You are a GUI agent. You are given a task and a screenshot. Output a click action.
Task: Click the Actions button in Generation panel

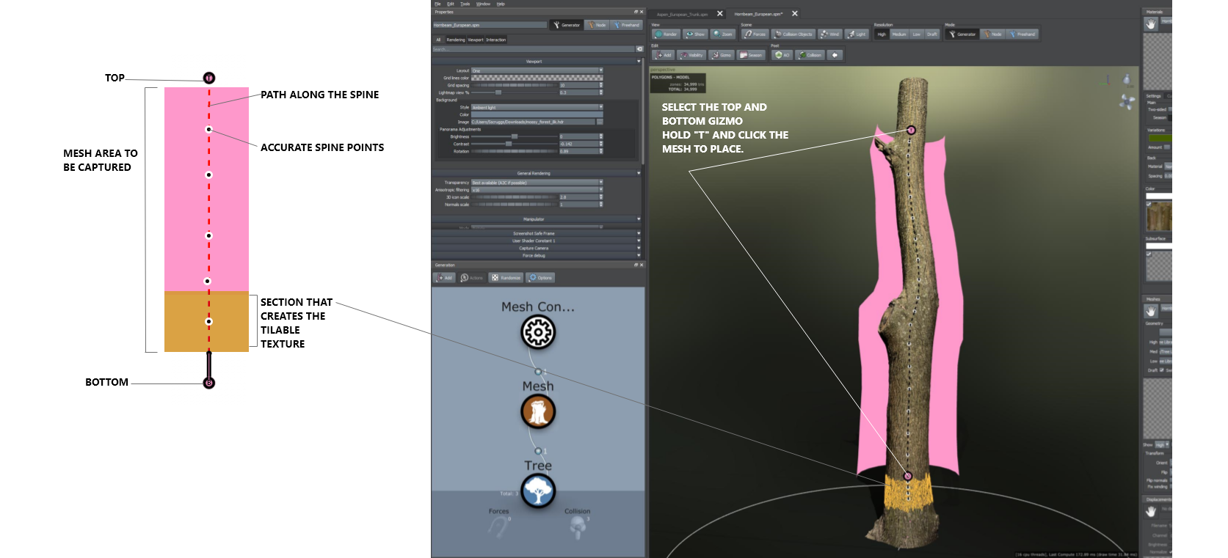click(471, 278)
